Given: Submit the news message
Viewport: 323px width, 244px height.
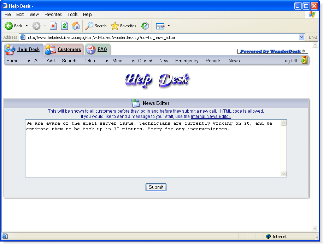Looking at the screenshot, I should click(x=156, y=187).
